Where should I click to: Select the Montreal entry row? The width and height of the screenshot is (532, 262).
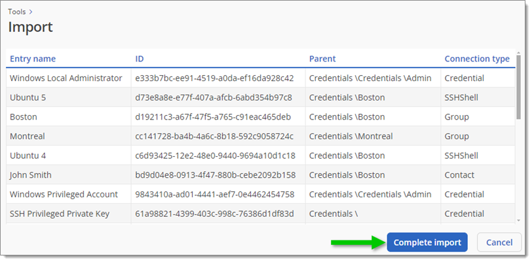[x=260, y=136]
